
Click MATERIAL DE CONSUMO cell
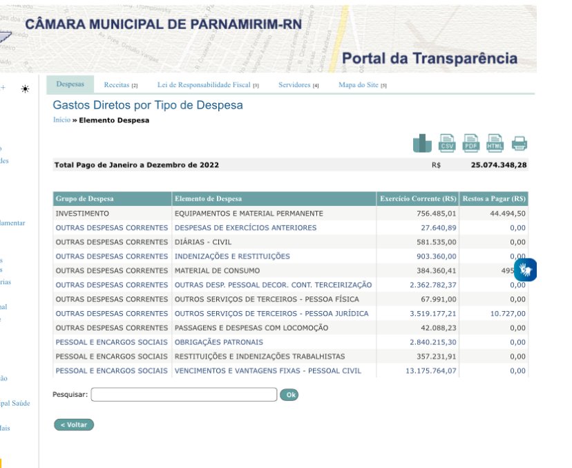click(217, 270)
